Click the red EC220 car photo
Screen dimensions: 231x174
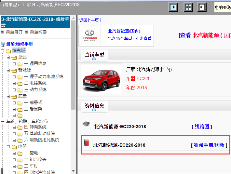coord(101,79)
